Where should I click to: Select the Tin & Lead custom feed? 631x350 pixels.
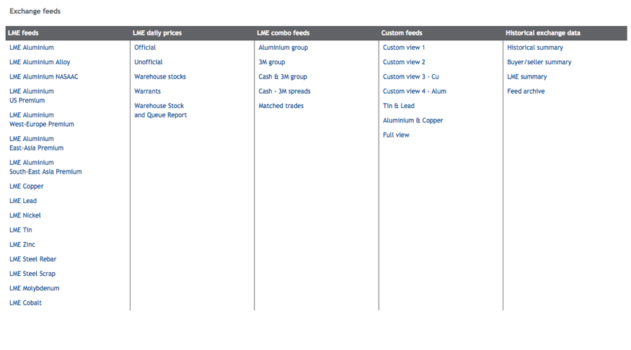(x=399, y=106)
